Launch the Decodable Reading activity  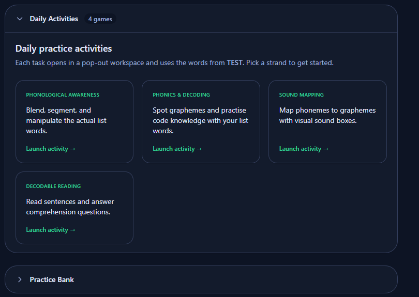[x=51, y=230]
